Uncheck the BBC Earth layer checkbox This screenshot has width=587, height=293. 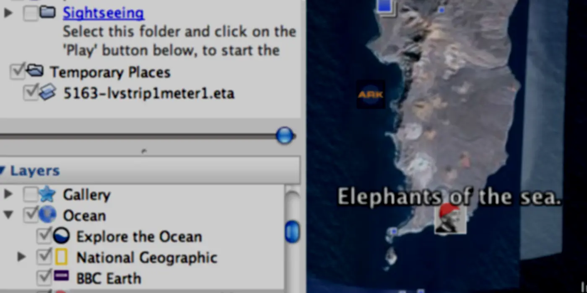click(x=44, y=278)
